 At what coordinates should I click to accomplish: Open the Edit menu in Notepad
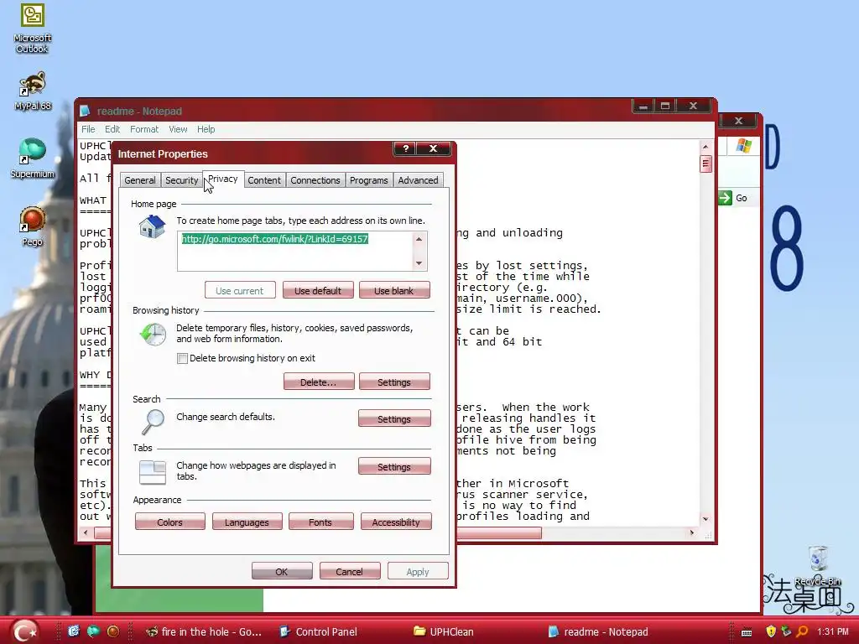click(112, 129)
